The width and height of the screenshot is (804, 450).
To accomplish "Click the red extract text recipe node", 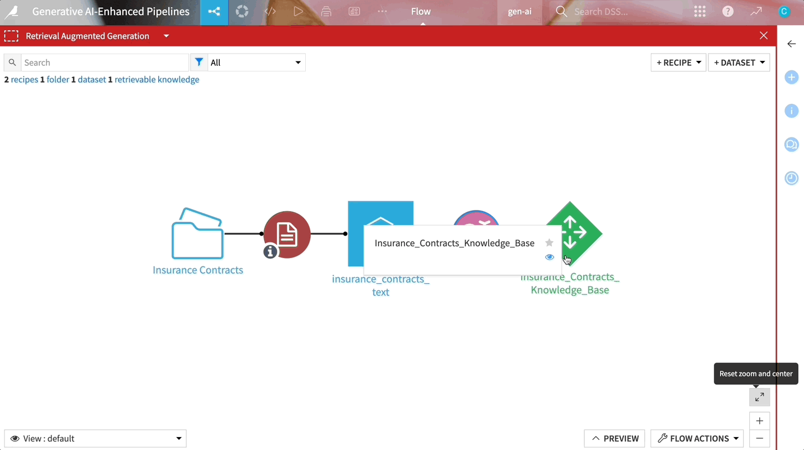I will [287, 234].
